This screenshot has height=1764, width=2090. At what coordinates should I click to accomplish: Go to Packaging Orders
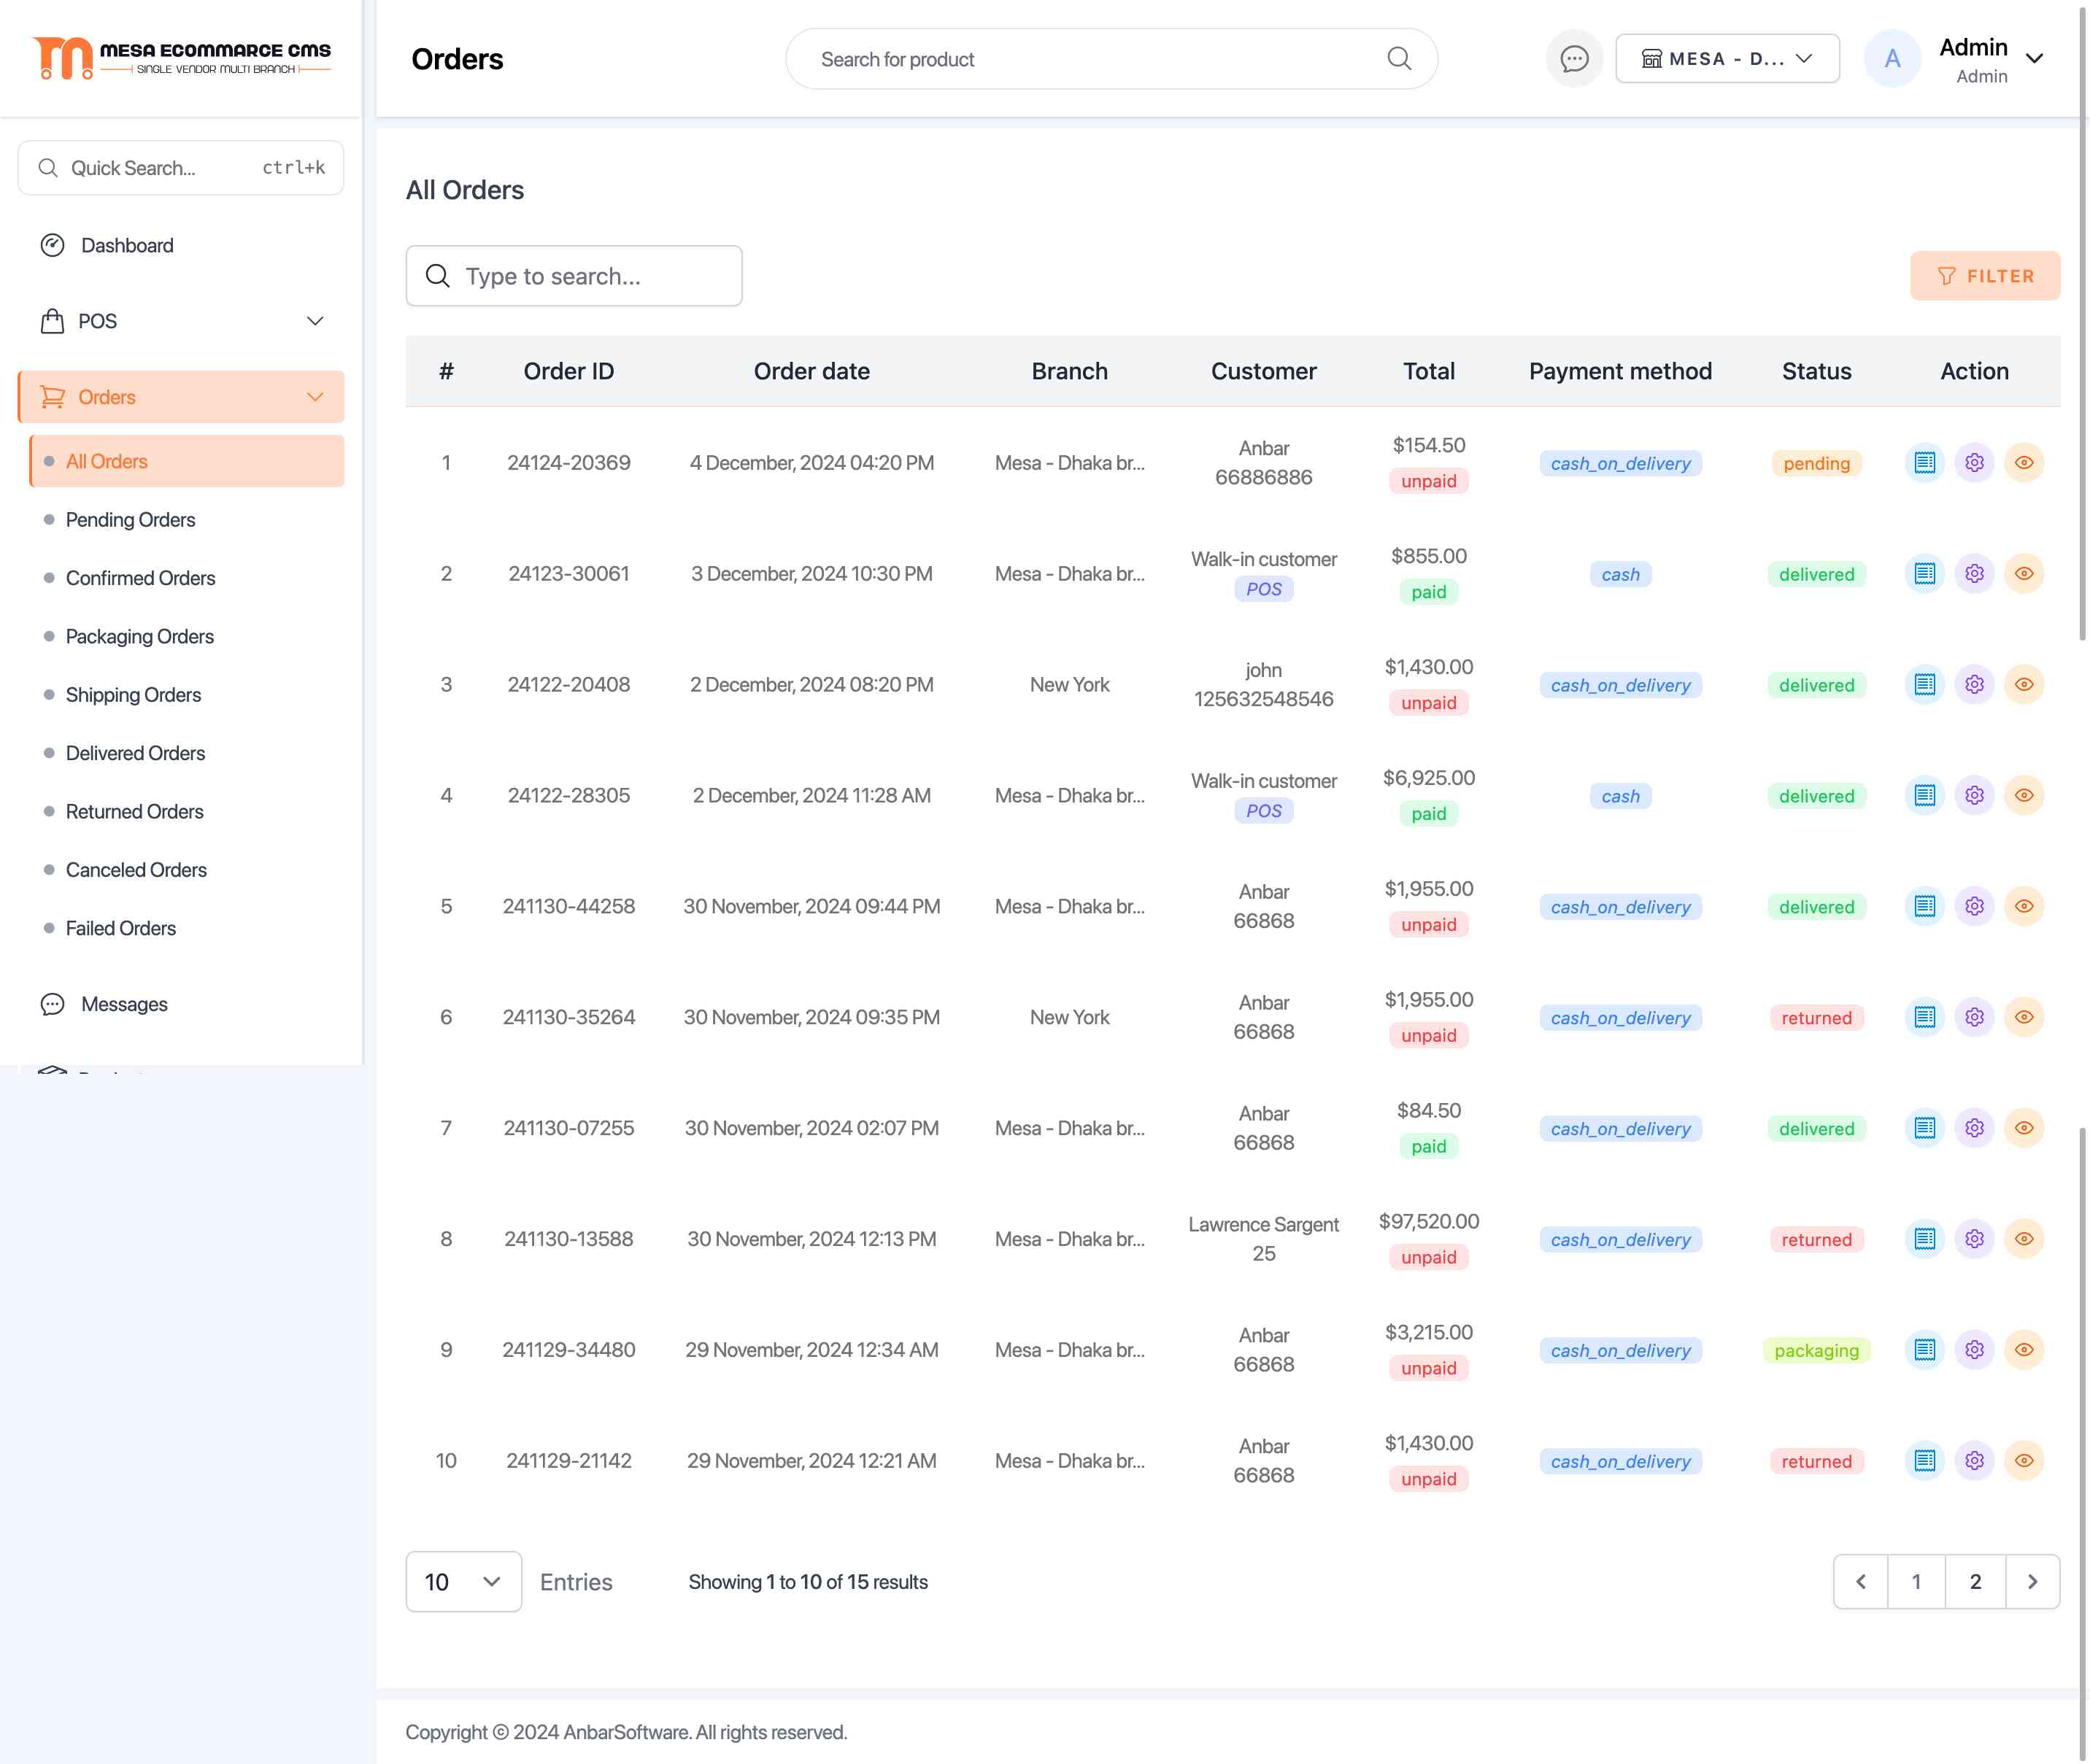tap(139, 636)
